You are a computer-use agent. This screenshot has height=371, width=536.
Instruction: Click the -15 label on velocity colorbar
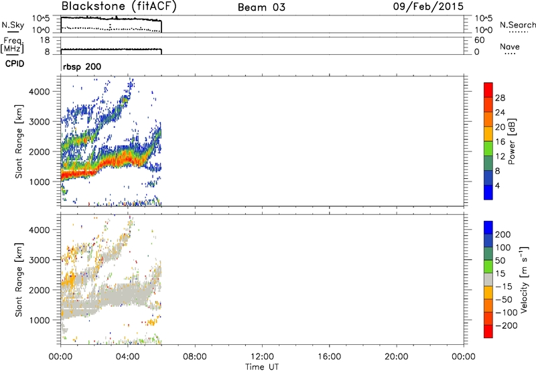click(504, 287)
